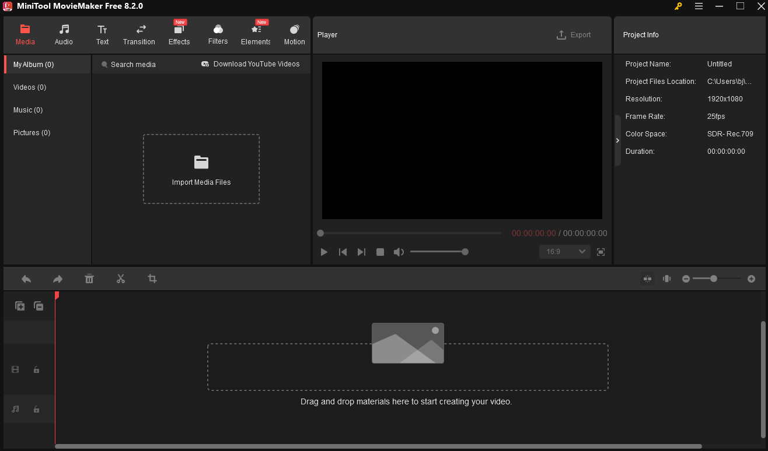Image resolution: width=768 pixels, height=451 pixels.
Task: Stop the playback
Action: (380, 252)
